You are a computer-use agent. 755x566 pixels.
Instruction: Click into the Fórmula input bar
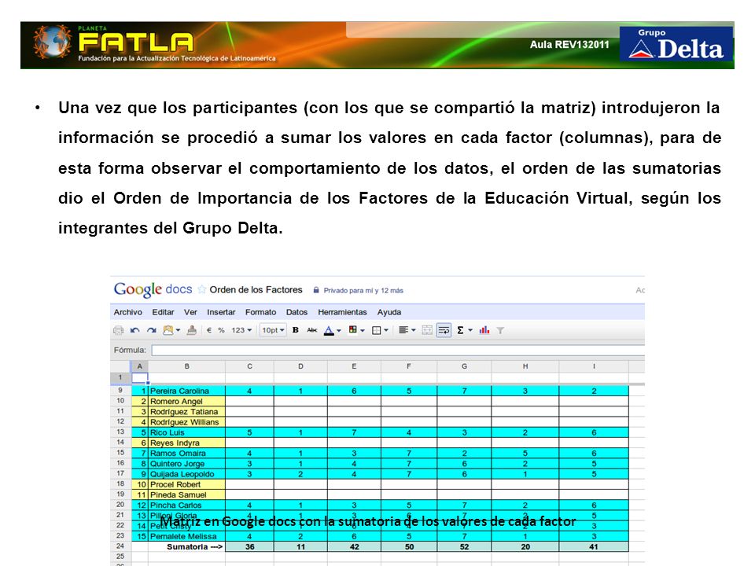coord(398,351)
